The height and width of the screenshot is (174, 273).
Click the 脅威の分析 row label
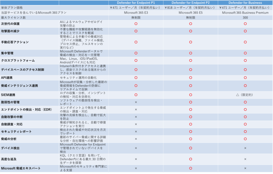pos(9,139)
